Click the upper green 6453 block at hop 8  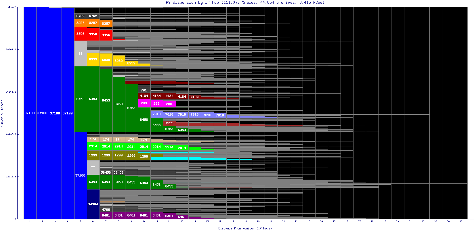pos(118,104)
